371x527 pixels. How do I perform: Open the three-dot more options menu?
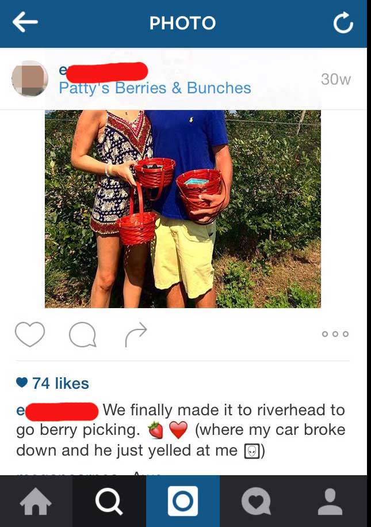[x=335, y=333]
